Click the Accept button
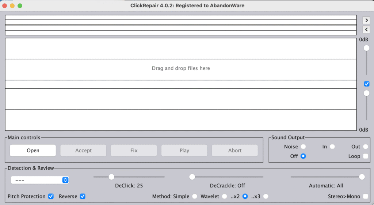374x205 pixels. tap(83, 150)
